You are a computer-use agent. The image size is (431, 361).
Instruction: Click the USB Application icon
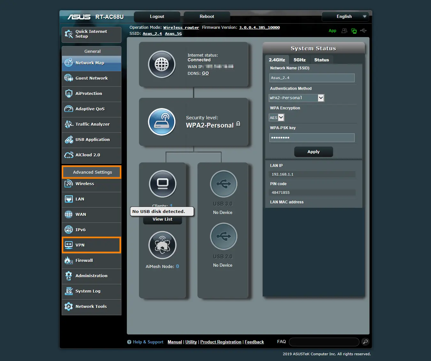pyautogui.click(x=69, y=139)
